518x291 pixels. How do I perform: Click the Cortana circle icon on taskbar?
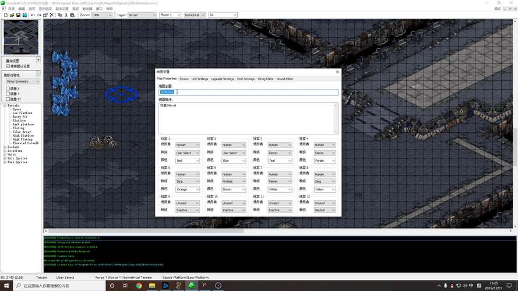click(112, 286)
